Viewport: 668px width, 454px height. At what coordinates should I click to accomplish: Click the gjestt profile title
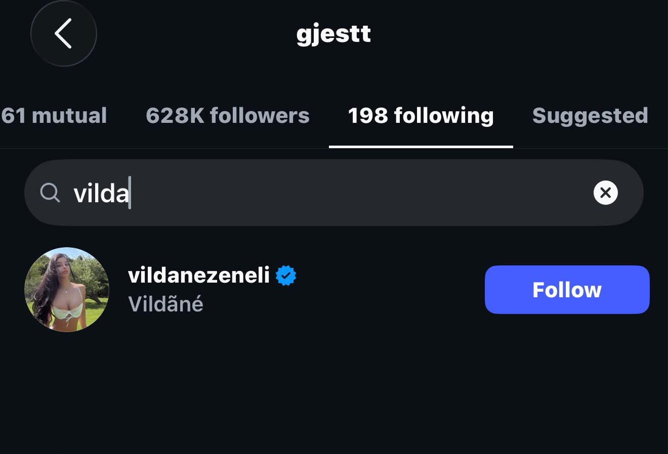tap(333, 34)
